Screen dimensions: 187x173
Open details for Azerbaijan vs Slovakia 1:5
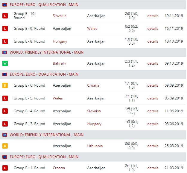[153, 111]
